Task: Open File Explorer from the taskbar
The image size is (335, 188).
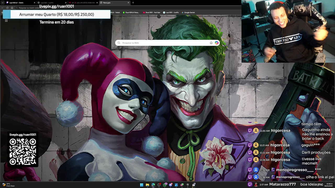Action: click(x=147, y=185)
